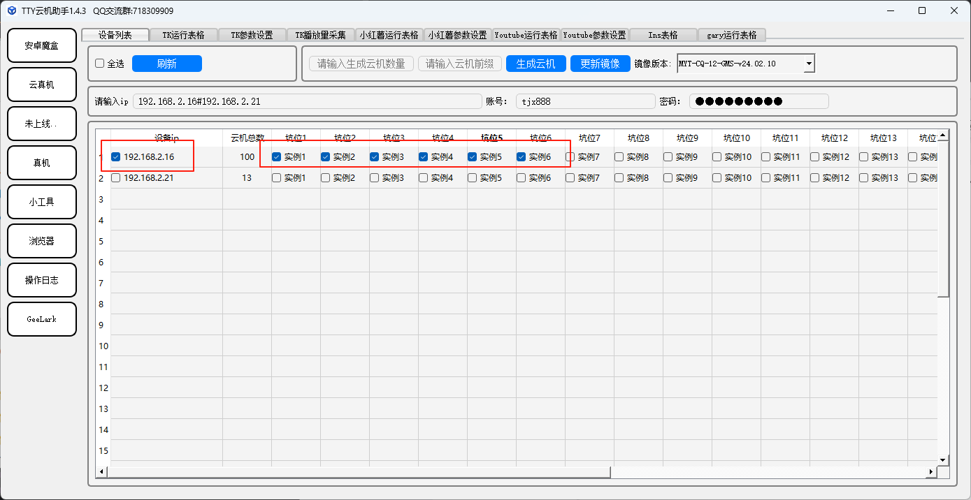
Task: Click the 更新镜像 button
Action: pyautogui.click(x=600, y=64)
